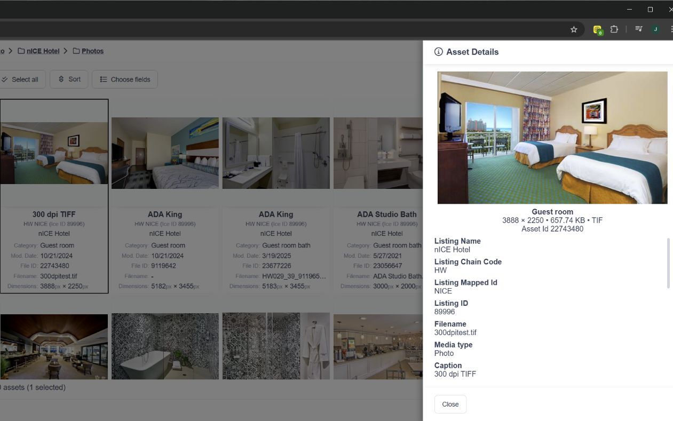Screen dimensions: 673x421
Task: Bookmark this page with the star icon
Action: tap(574, 29)
